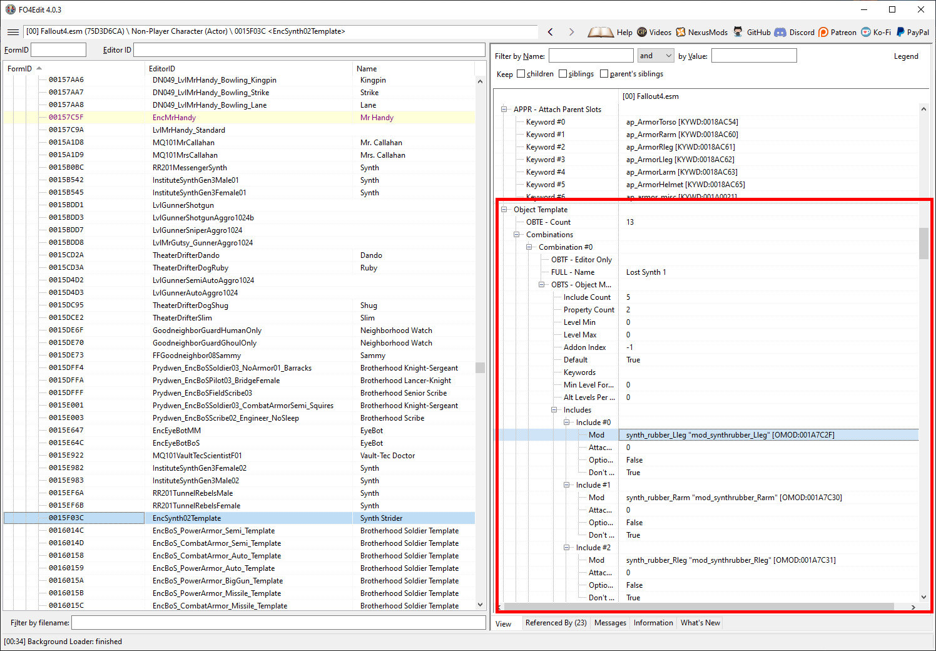Click Background Loader status text
936x651 pixels.
tap(63, 642)
